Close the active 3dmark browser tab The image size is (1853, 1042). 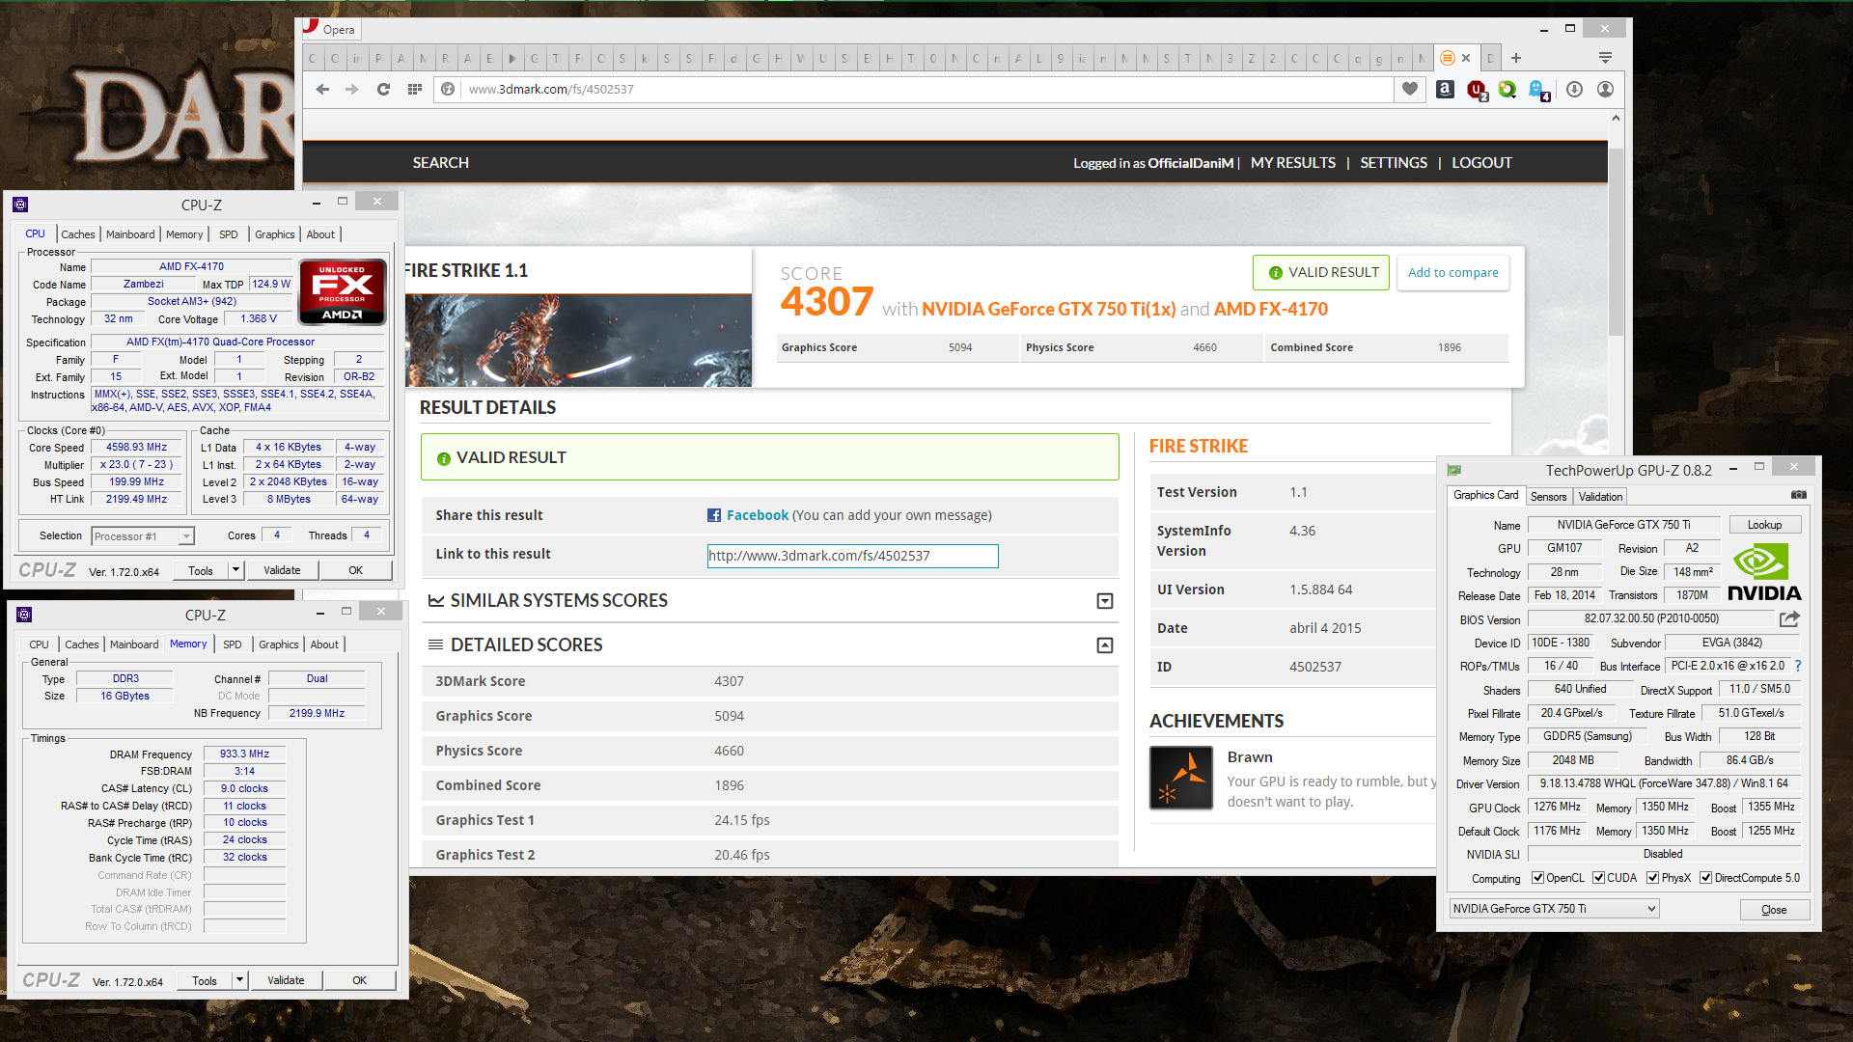click(x=1466, y=58)
